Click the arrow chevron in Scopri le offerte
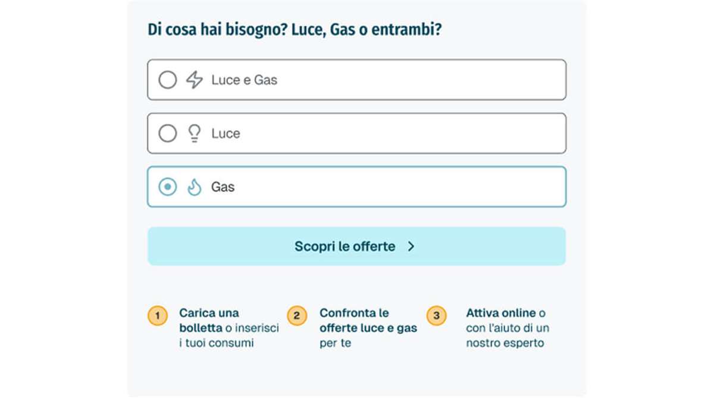 tap(412, 246)
